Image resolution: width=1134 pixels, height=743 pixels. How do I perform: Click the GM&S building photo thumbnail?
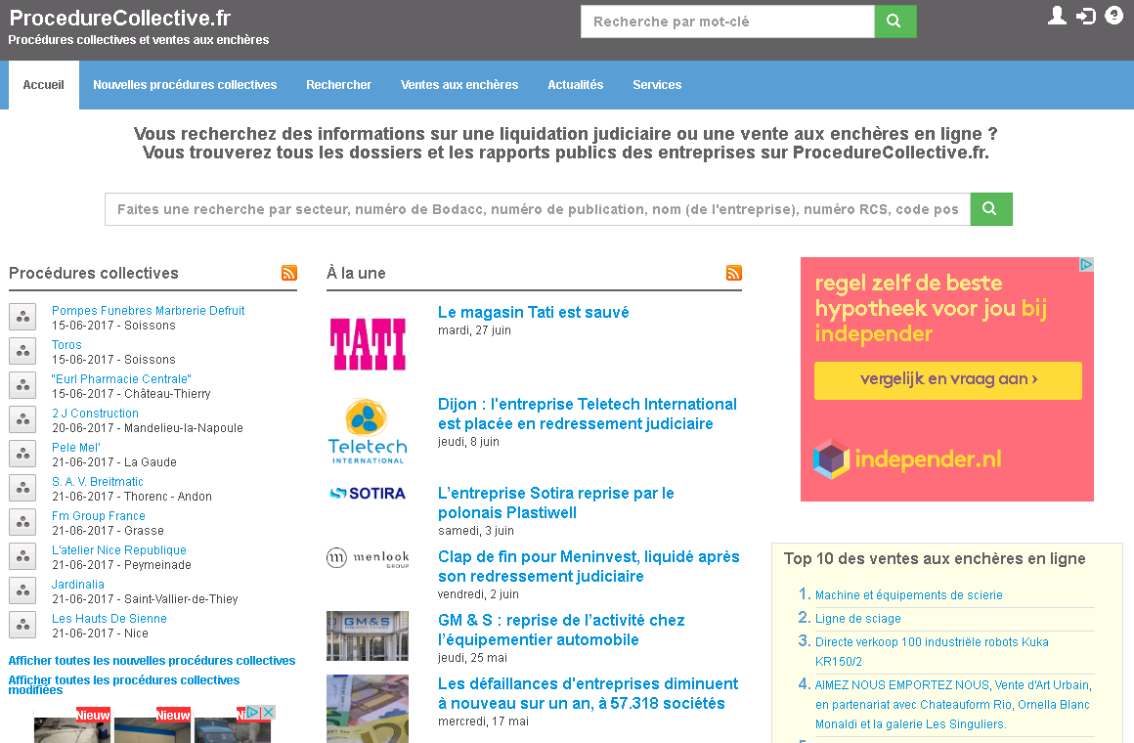pyautogui.click(x=368, y=635)
